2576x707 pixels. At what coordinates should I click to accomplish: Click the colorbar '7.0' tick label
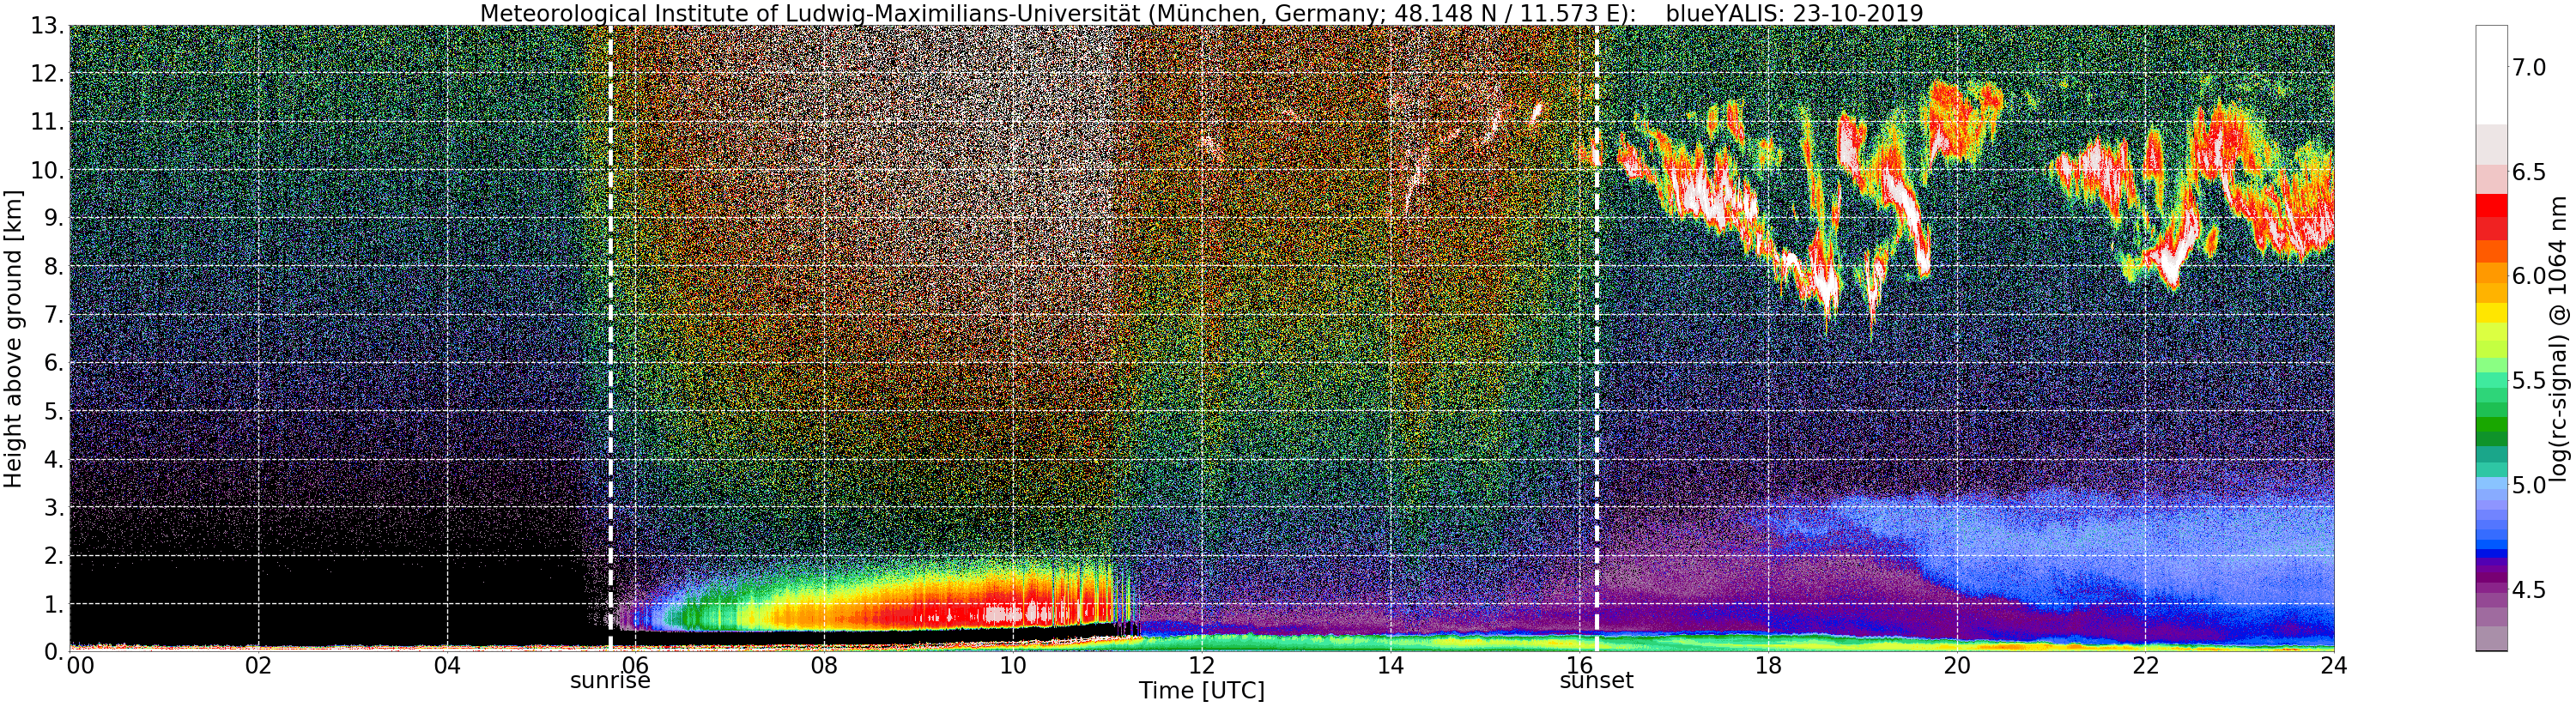tap(2528, 68)
